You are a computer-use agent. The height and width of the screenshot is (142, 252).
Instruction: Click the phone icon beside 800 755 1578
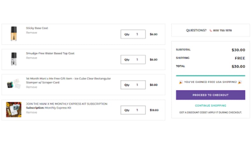tap(211, 30)
